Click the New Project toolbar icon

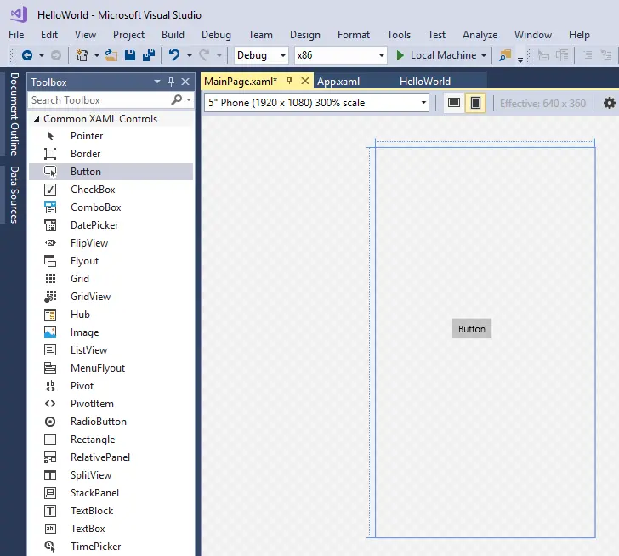pyautogui.click(x=82, y=55)
